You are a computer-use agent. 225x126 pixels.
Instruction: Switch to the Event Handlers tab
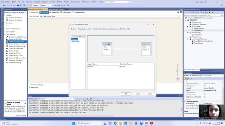tap(66, 13)
